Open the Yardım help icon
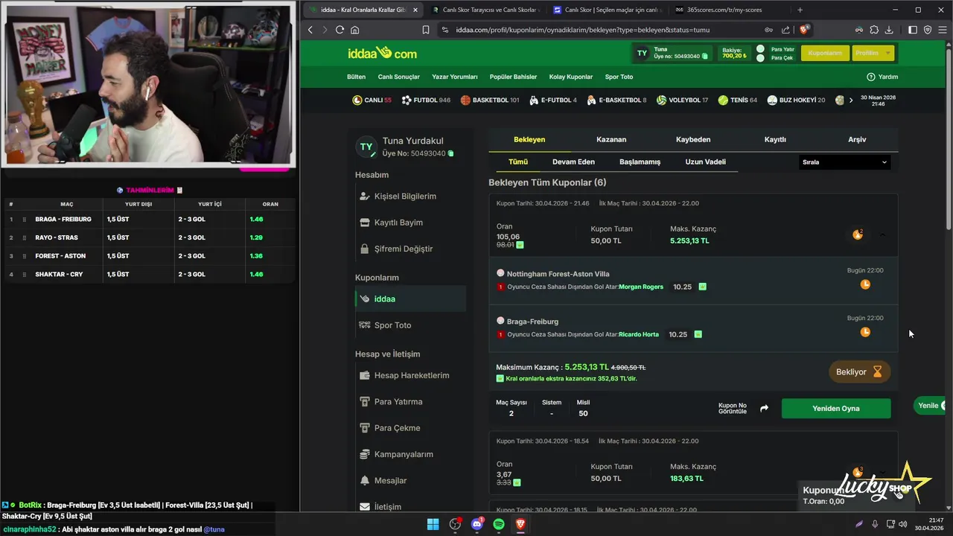Viewport: 953px width, 536px height. point(871,77)
